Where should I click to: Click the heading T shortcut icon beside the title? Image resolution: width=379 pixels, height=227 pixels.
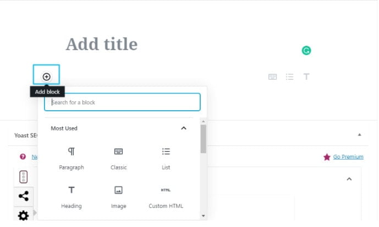pos(306,77)
